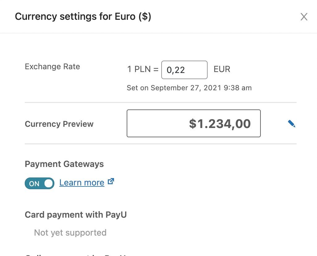This screenshot has width=317, height=256.
Task: Click the $1.234,00 amount in the preview
Action: [220, 124]
